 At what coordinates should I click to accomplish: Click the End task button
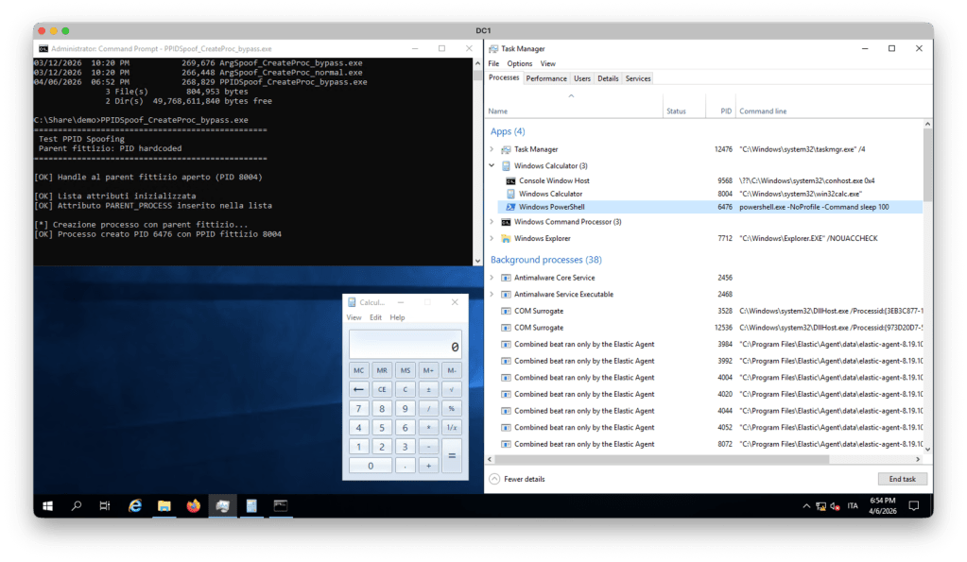point(902,479)
